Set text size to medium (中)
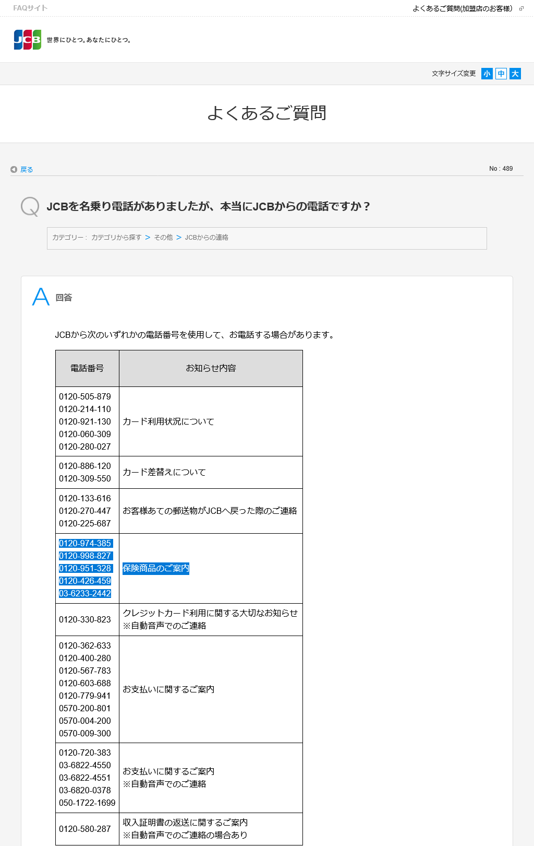 pos(501,74)
